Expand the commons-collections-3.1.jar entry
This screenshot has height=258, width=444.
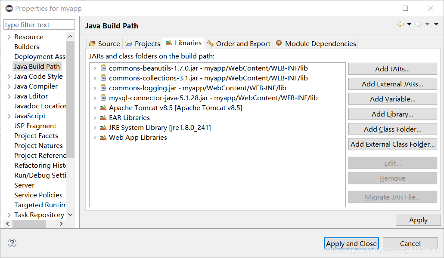click(x=95, y=78)
